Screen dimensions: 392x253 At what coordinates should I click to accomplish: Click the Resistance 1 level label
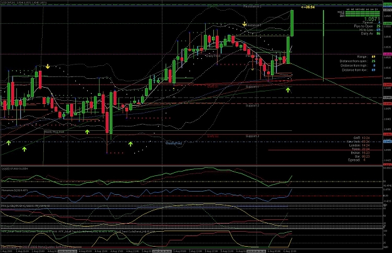pos(253,25)
